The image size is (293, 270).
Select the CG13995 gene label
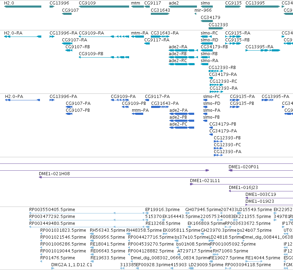tap(255, 3)
